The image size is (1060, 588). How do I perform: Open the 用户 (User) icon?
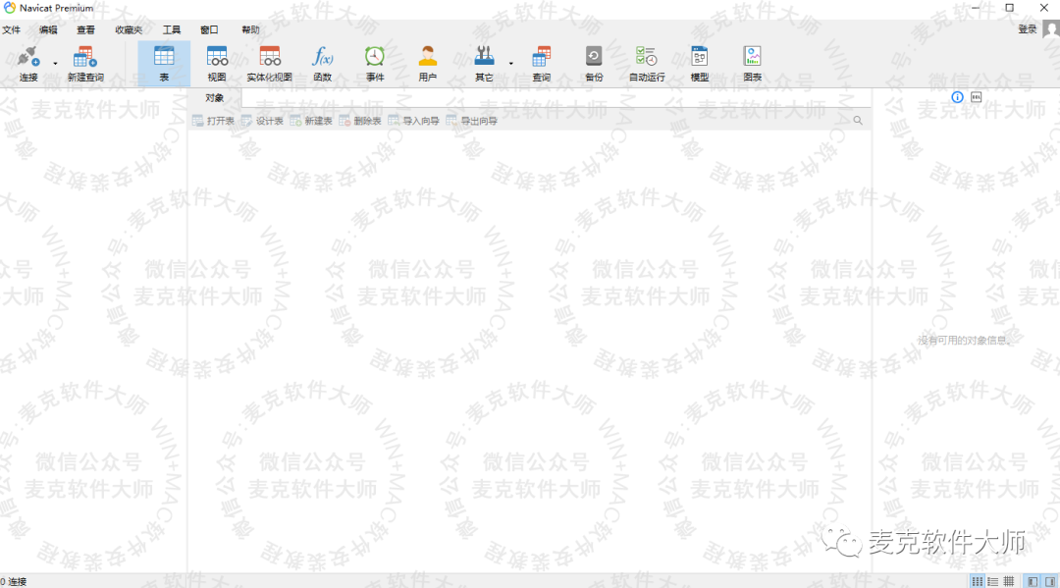428,64
